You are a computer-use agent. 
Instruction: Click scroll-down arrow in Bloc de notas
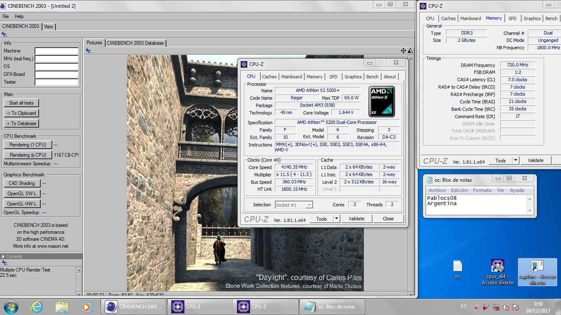[530, 211]
